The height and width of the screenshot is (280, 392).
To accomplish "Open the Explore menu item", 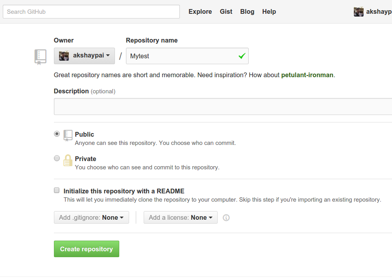I will coord(200,11).
